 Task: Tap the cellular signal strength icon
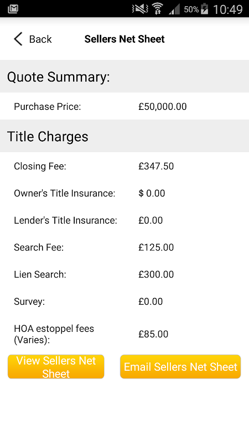(174, 9)
